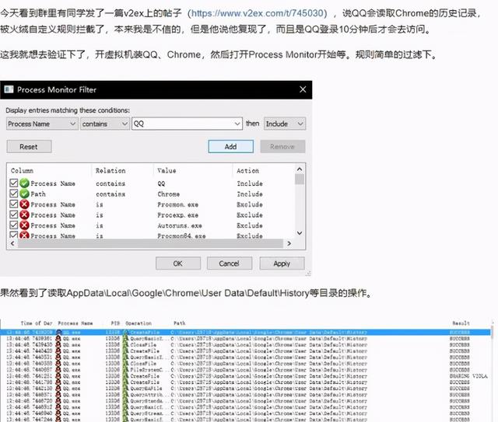This screenshot has height=422, width=498.
Task: Uncheck the Process Name contains QQ filter
Action: [14, 183]
